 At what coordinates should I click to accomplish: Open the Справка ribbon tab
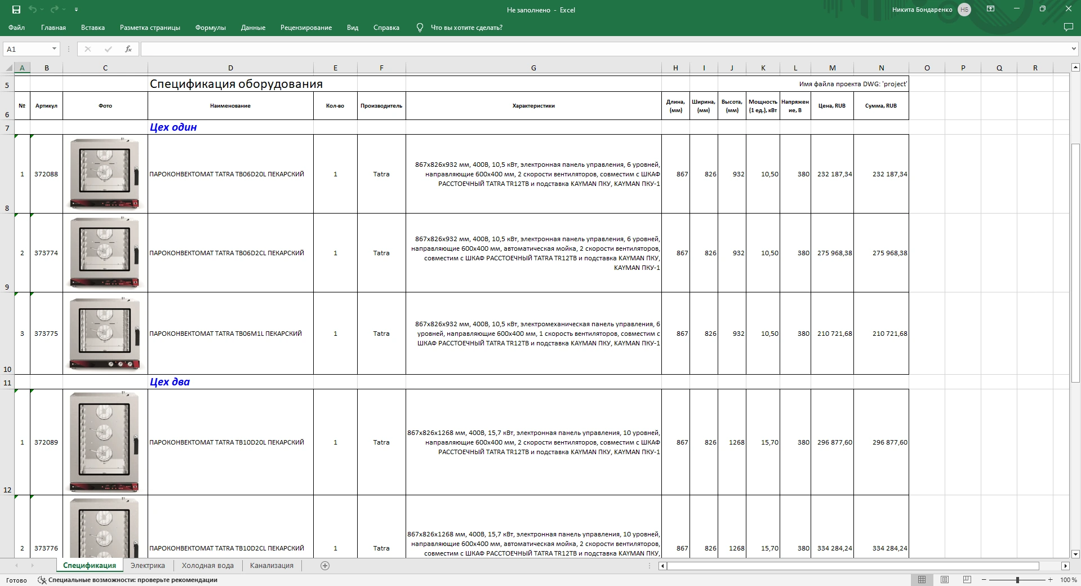pyautogui.click(x=386, y=28)
